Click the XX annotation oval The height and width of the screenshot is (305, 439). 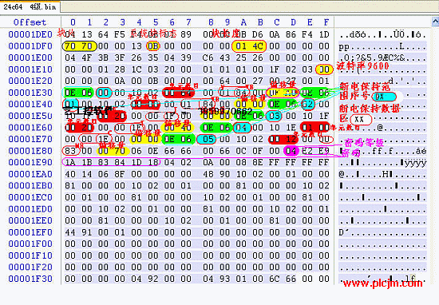pyautogui.click(x=361, y=120)
